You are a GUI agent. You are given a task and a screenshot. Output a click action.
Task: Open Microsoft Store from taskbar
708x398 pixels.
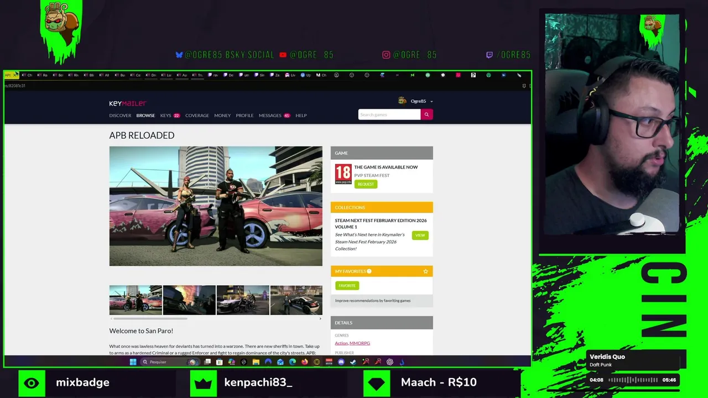pyautogui.click(x=220, y=362)
